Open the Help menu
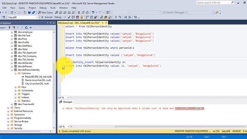This screenshot has height=139, width=247. tap(74, 8)
